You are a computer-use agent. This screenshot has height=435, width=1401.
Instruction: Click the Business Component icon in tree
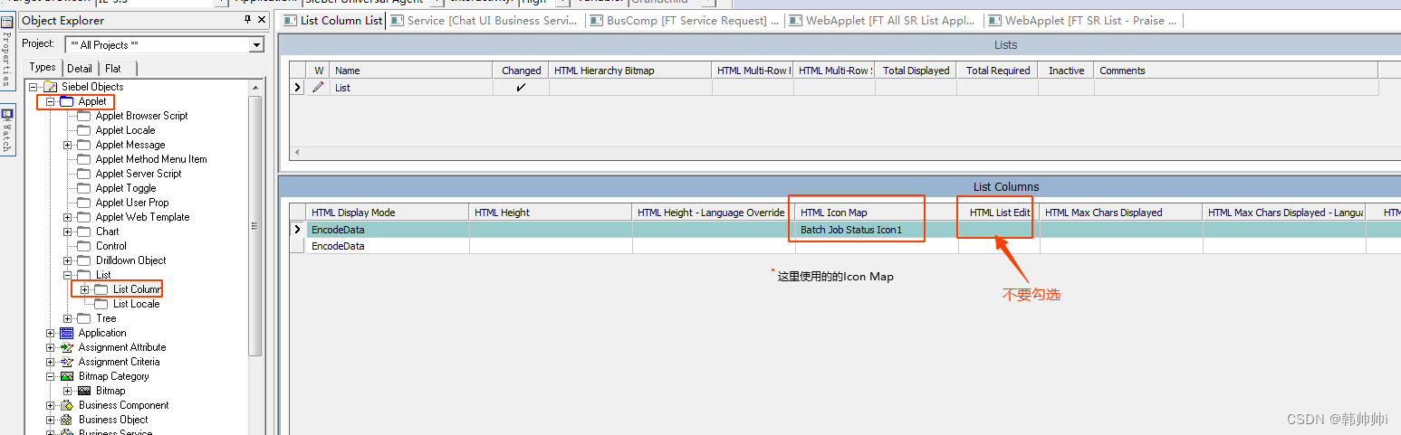tap(67, 405)
